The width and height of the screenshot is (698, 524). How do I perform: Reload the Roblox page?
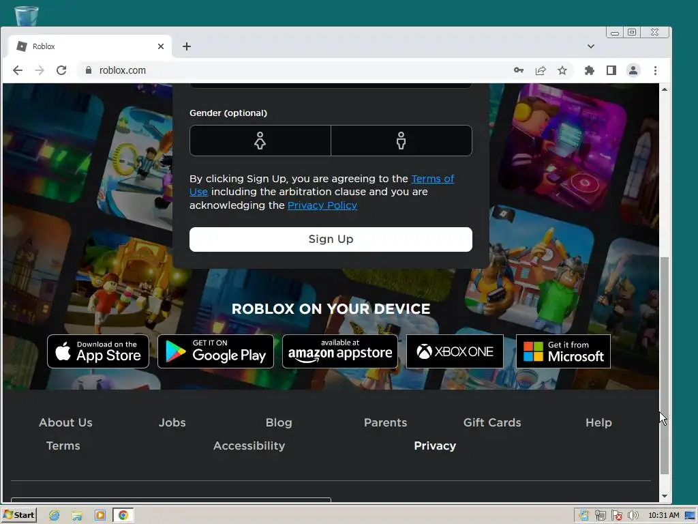click(61, 70)
